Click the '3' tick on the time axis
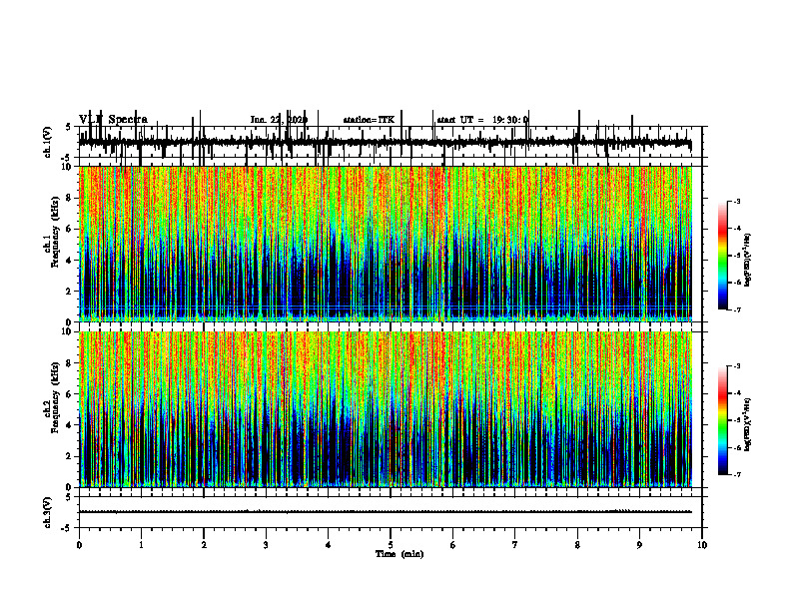 [266, 545]
